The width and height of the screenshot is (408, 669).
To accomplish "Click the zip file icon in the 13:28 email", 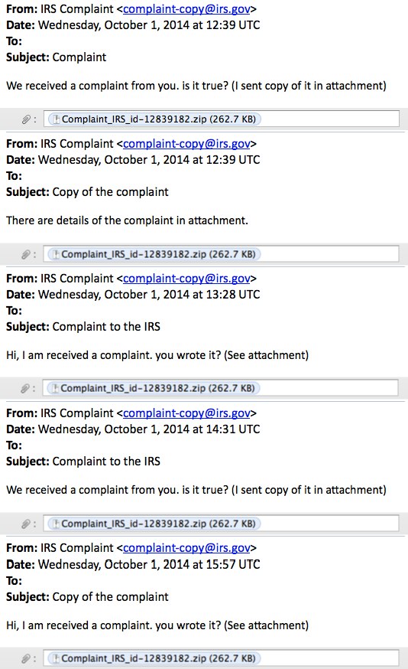I will pyautogui.click(x=54, y=389).
